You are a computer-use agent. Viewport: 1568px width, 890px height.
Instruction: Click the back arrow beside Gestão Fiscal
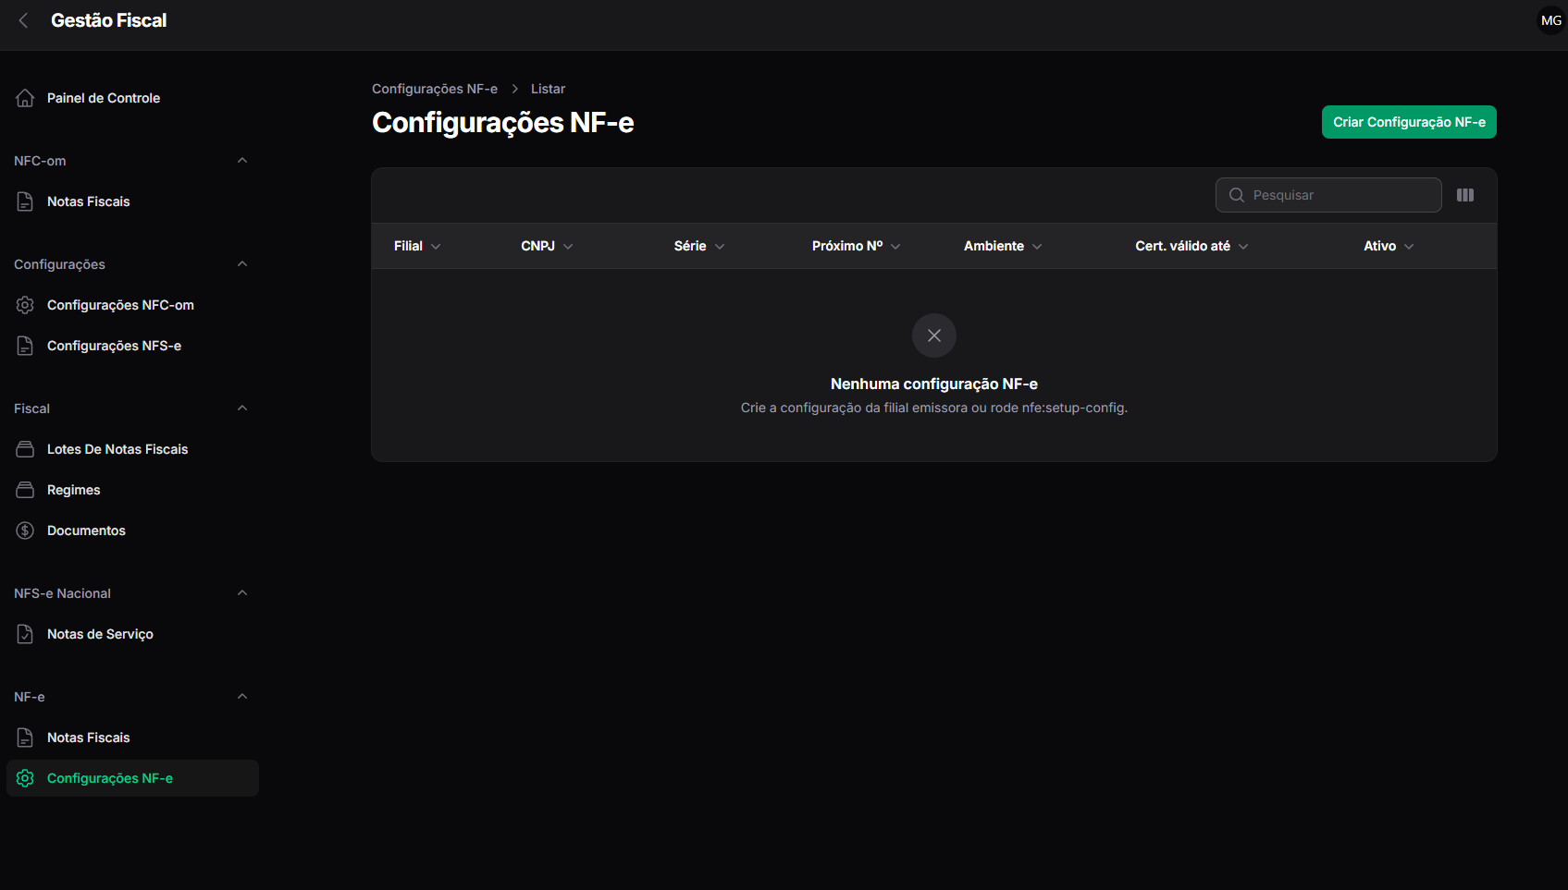[x=24, y=20]
